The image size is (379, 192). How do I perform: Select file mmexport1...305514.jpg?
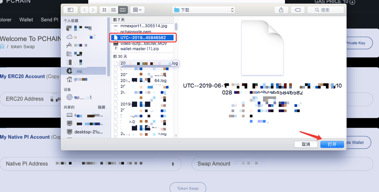[143, 26]
